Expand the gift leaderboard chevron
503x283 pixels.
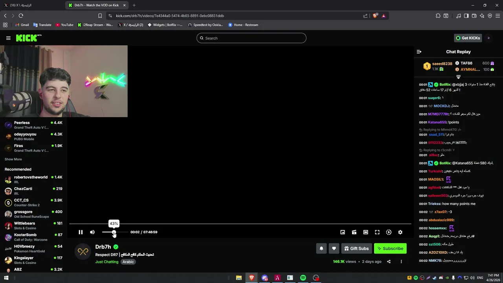pyautogui.click(x=458, y=77)
